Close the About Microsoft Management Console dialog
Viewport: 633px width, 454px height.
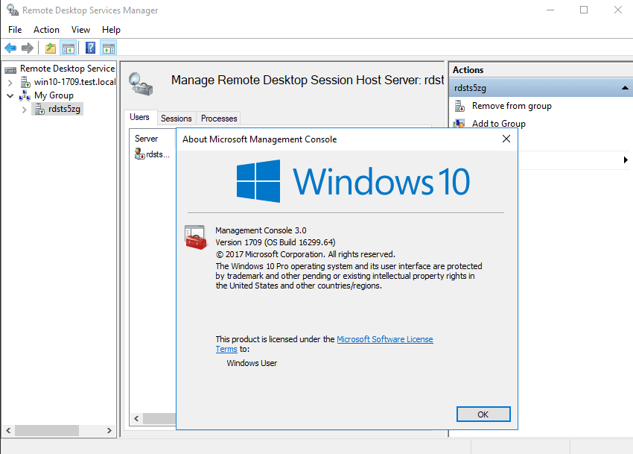506,139
